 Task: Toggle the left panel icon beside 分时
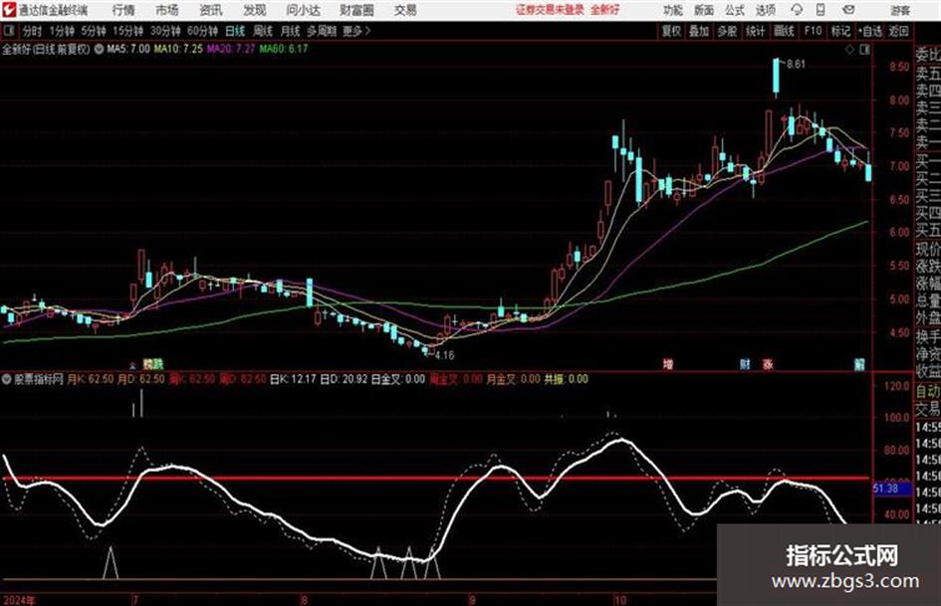click(x=9, y=31)
